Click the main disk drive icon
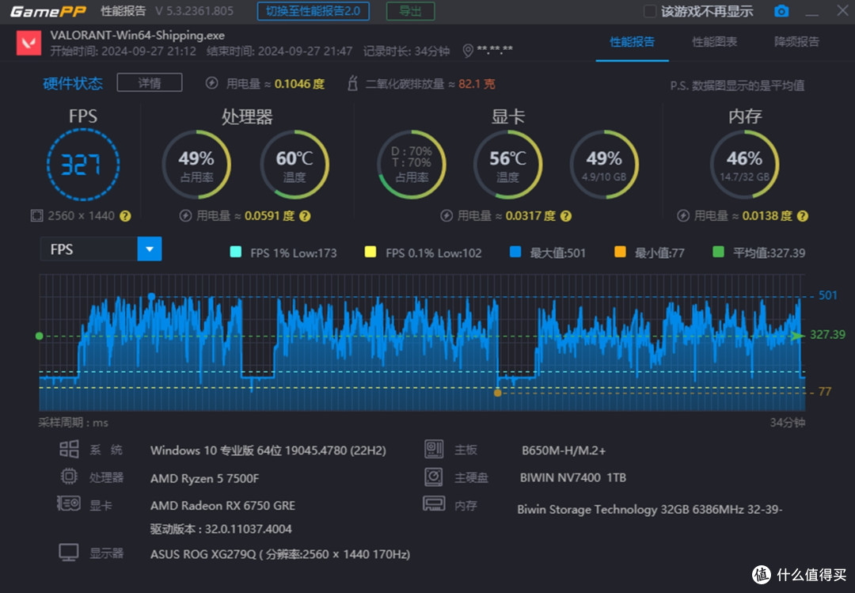Image resolution: width=855 pixels, height=593 pixels. click(x=434, y=477)
